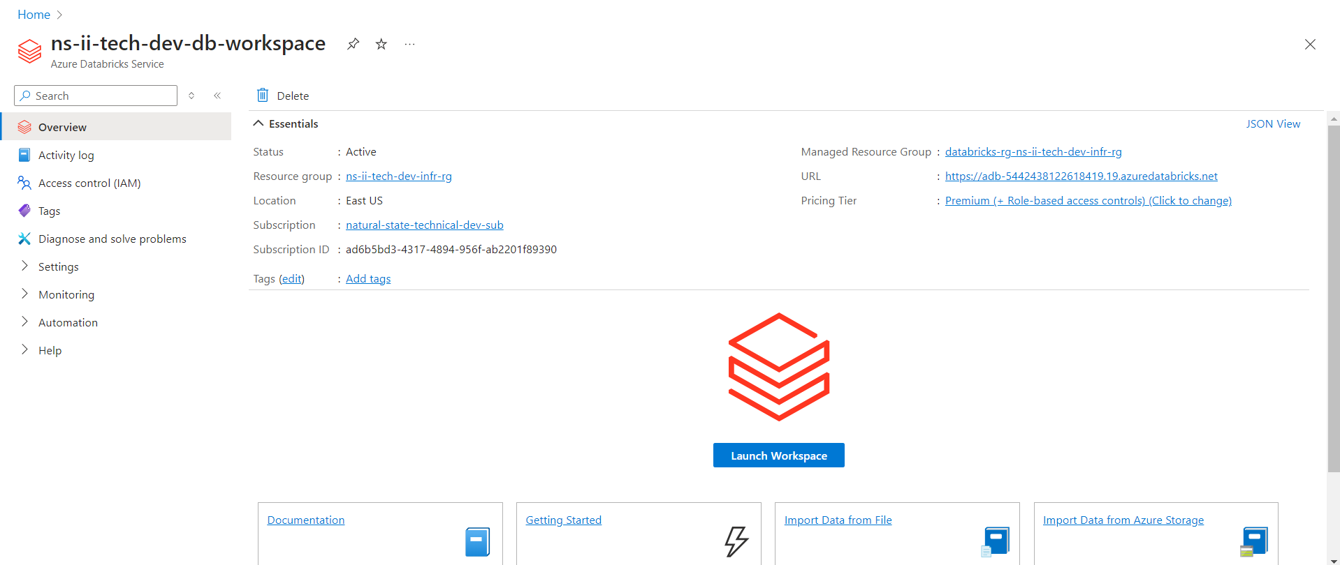The width and height of the screenshot is (1340, 565).
Task: Focus the sidebar Search field
Action: (96, 96)
